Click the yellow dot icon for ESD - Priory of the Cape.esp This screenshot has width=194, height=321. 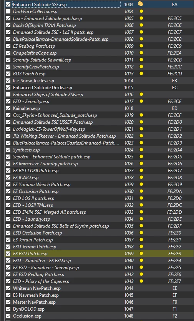pos(141,281)
